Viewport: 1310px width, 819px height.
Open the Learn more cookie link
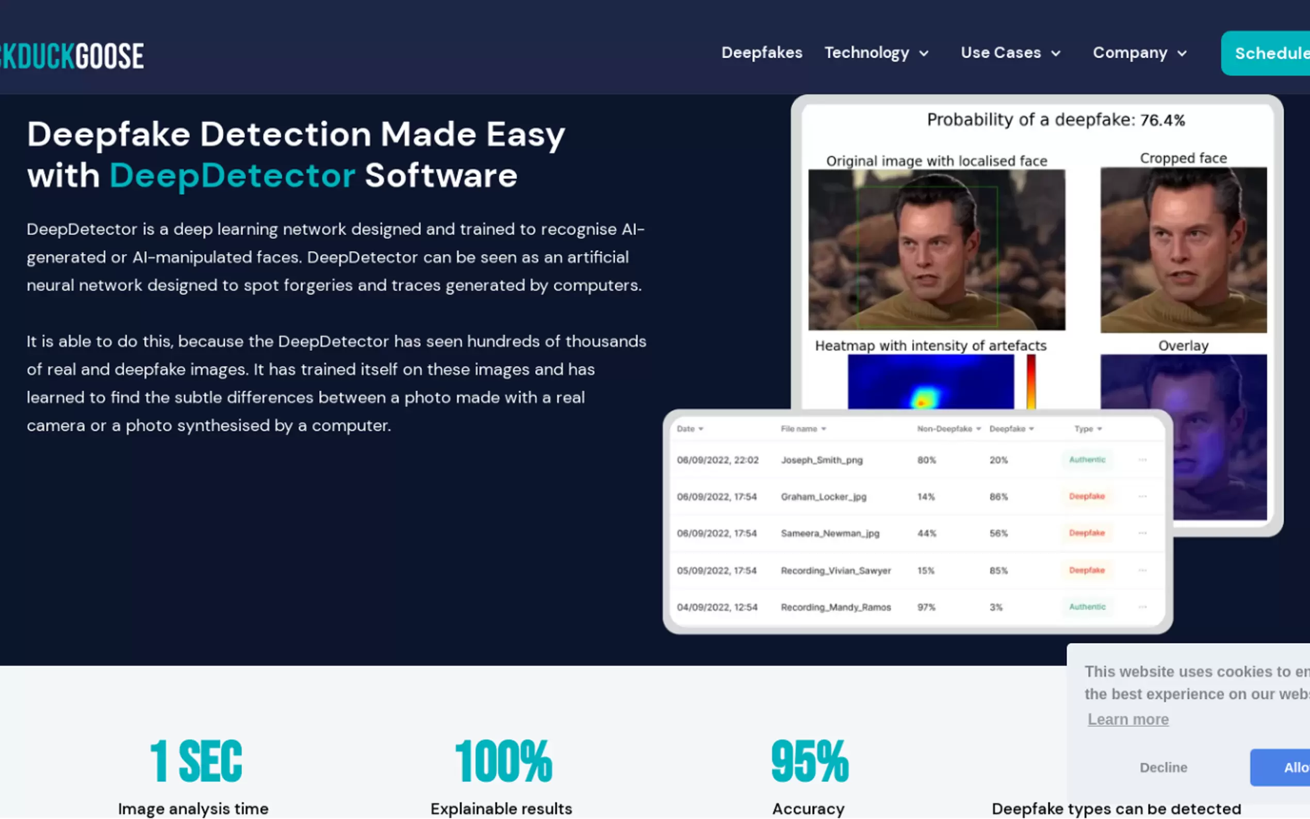[1128, 719]
